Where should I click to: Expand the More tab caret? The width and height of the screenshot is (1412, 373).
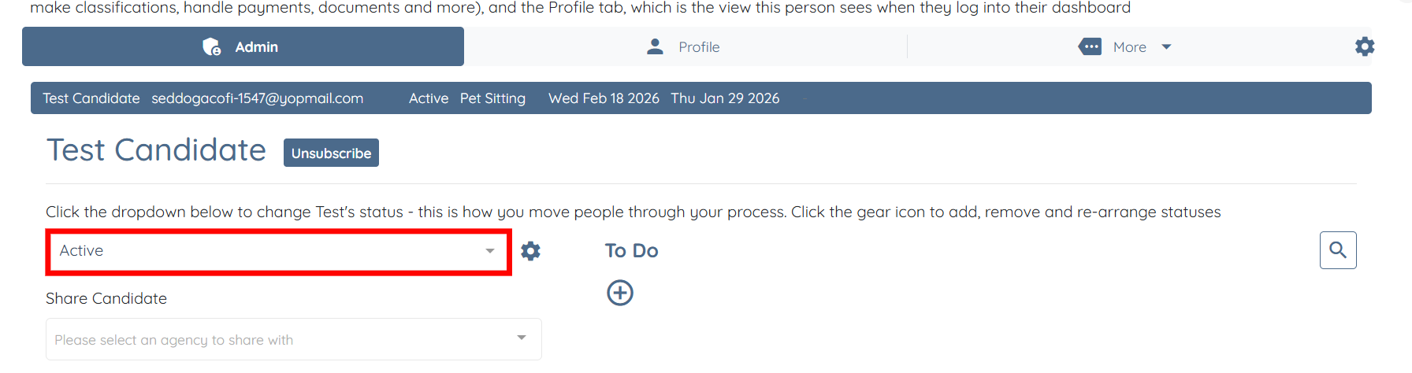[1166, 47]
